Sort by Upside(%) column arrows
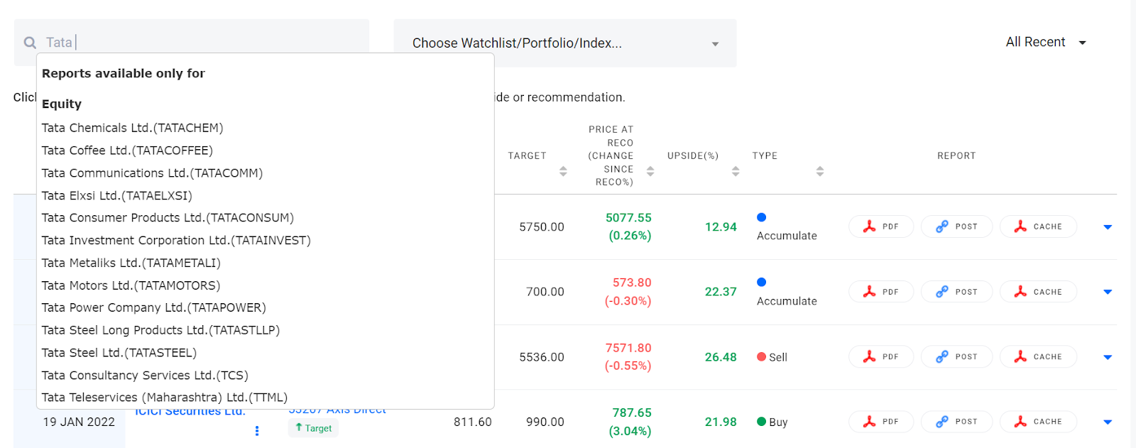Screen dimensions: 1136x448 736,171
